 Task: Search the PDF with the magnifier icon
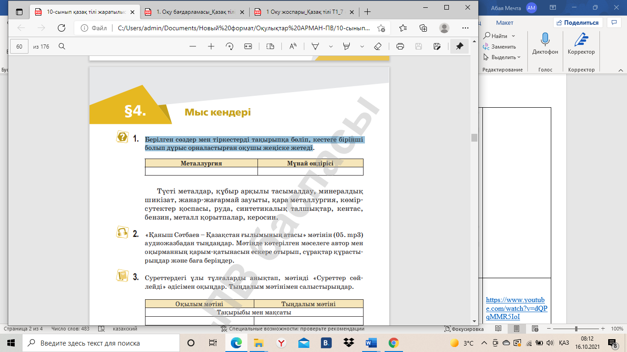click(62, 46)
